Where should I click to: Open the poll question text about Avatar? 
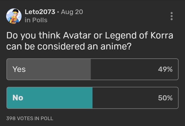tap(90, 41)
